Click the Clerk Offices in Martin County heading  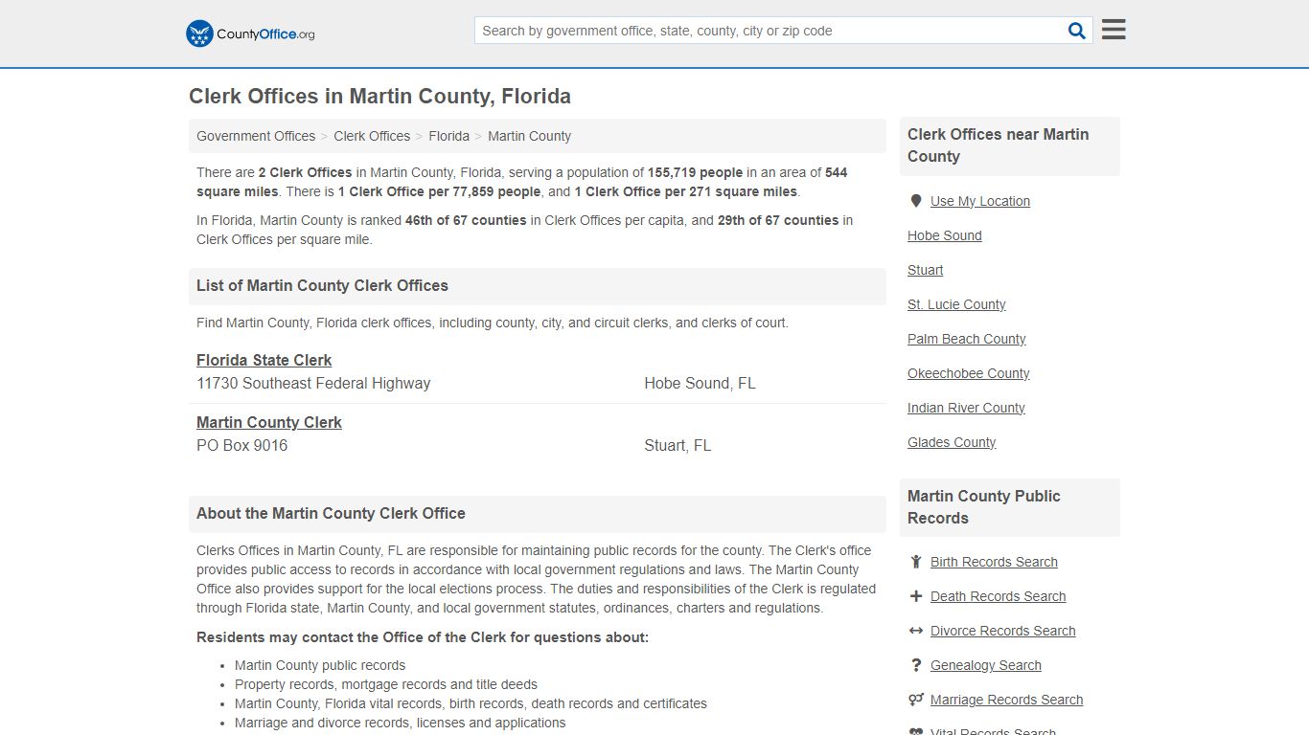tap(379, 97)
